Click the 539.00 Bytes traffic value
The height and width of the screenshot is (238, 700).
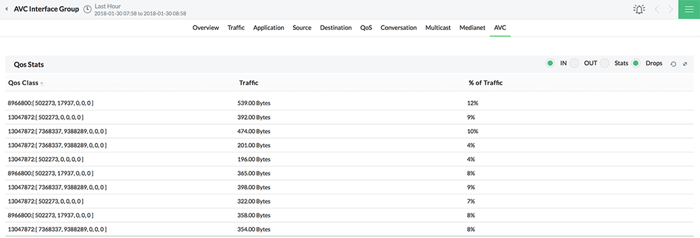pos(254,103)
